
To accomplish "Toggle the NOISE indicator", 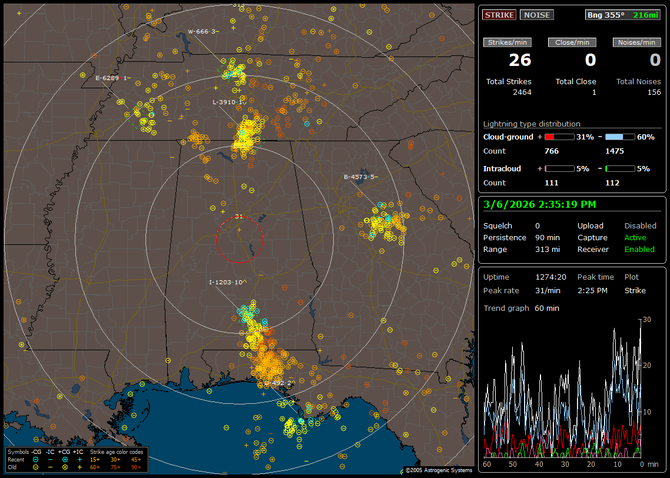I will pyautogui.click(x=537, y=15).
